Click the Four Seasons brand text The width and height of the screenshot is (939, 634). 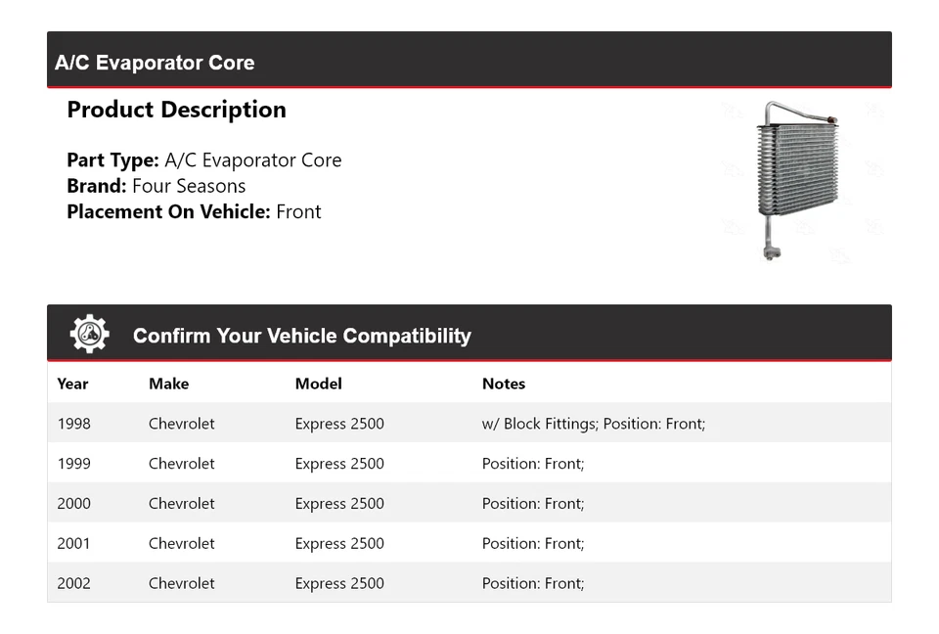tap(189, 186)
